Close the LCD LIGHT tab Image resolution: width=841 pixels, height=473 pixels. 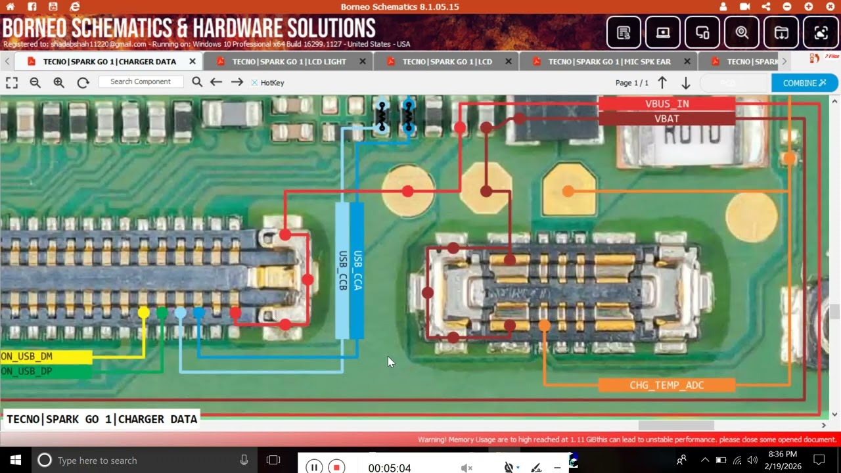[363, 62]
